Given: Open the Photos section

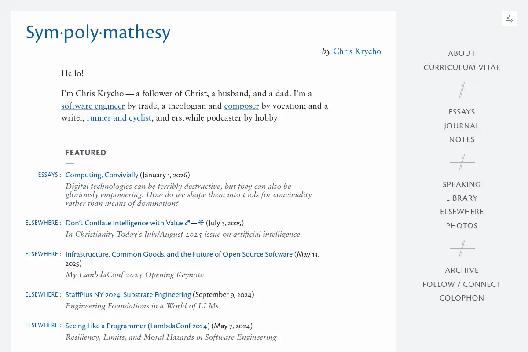Looking at the screenshot, I should pyautogui.click(x=462, y=226).
